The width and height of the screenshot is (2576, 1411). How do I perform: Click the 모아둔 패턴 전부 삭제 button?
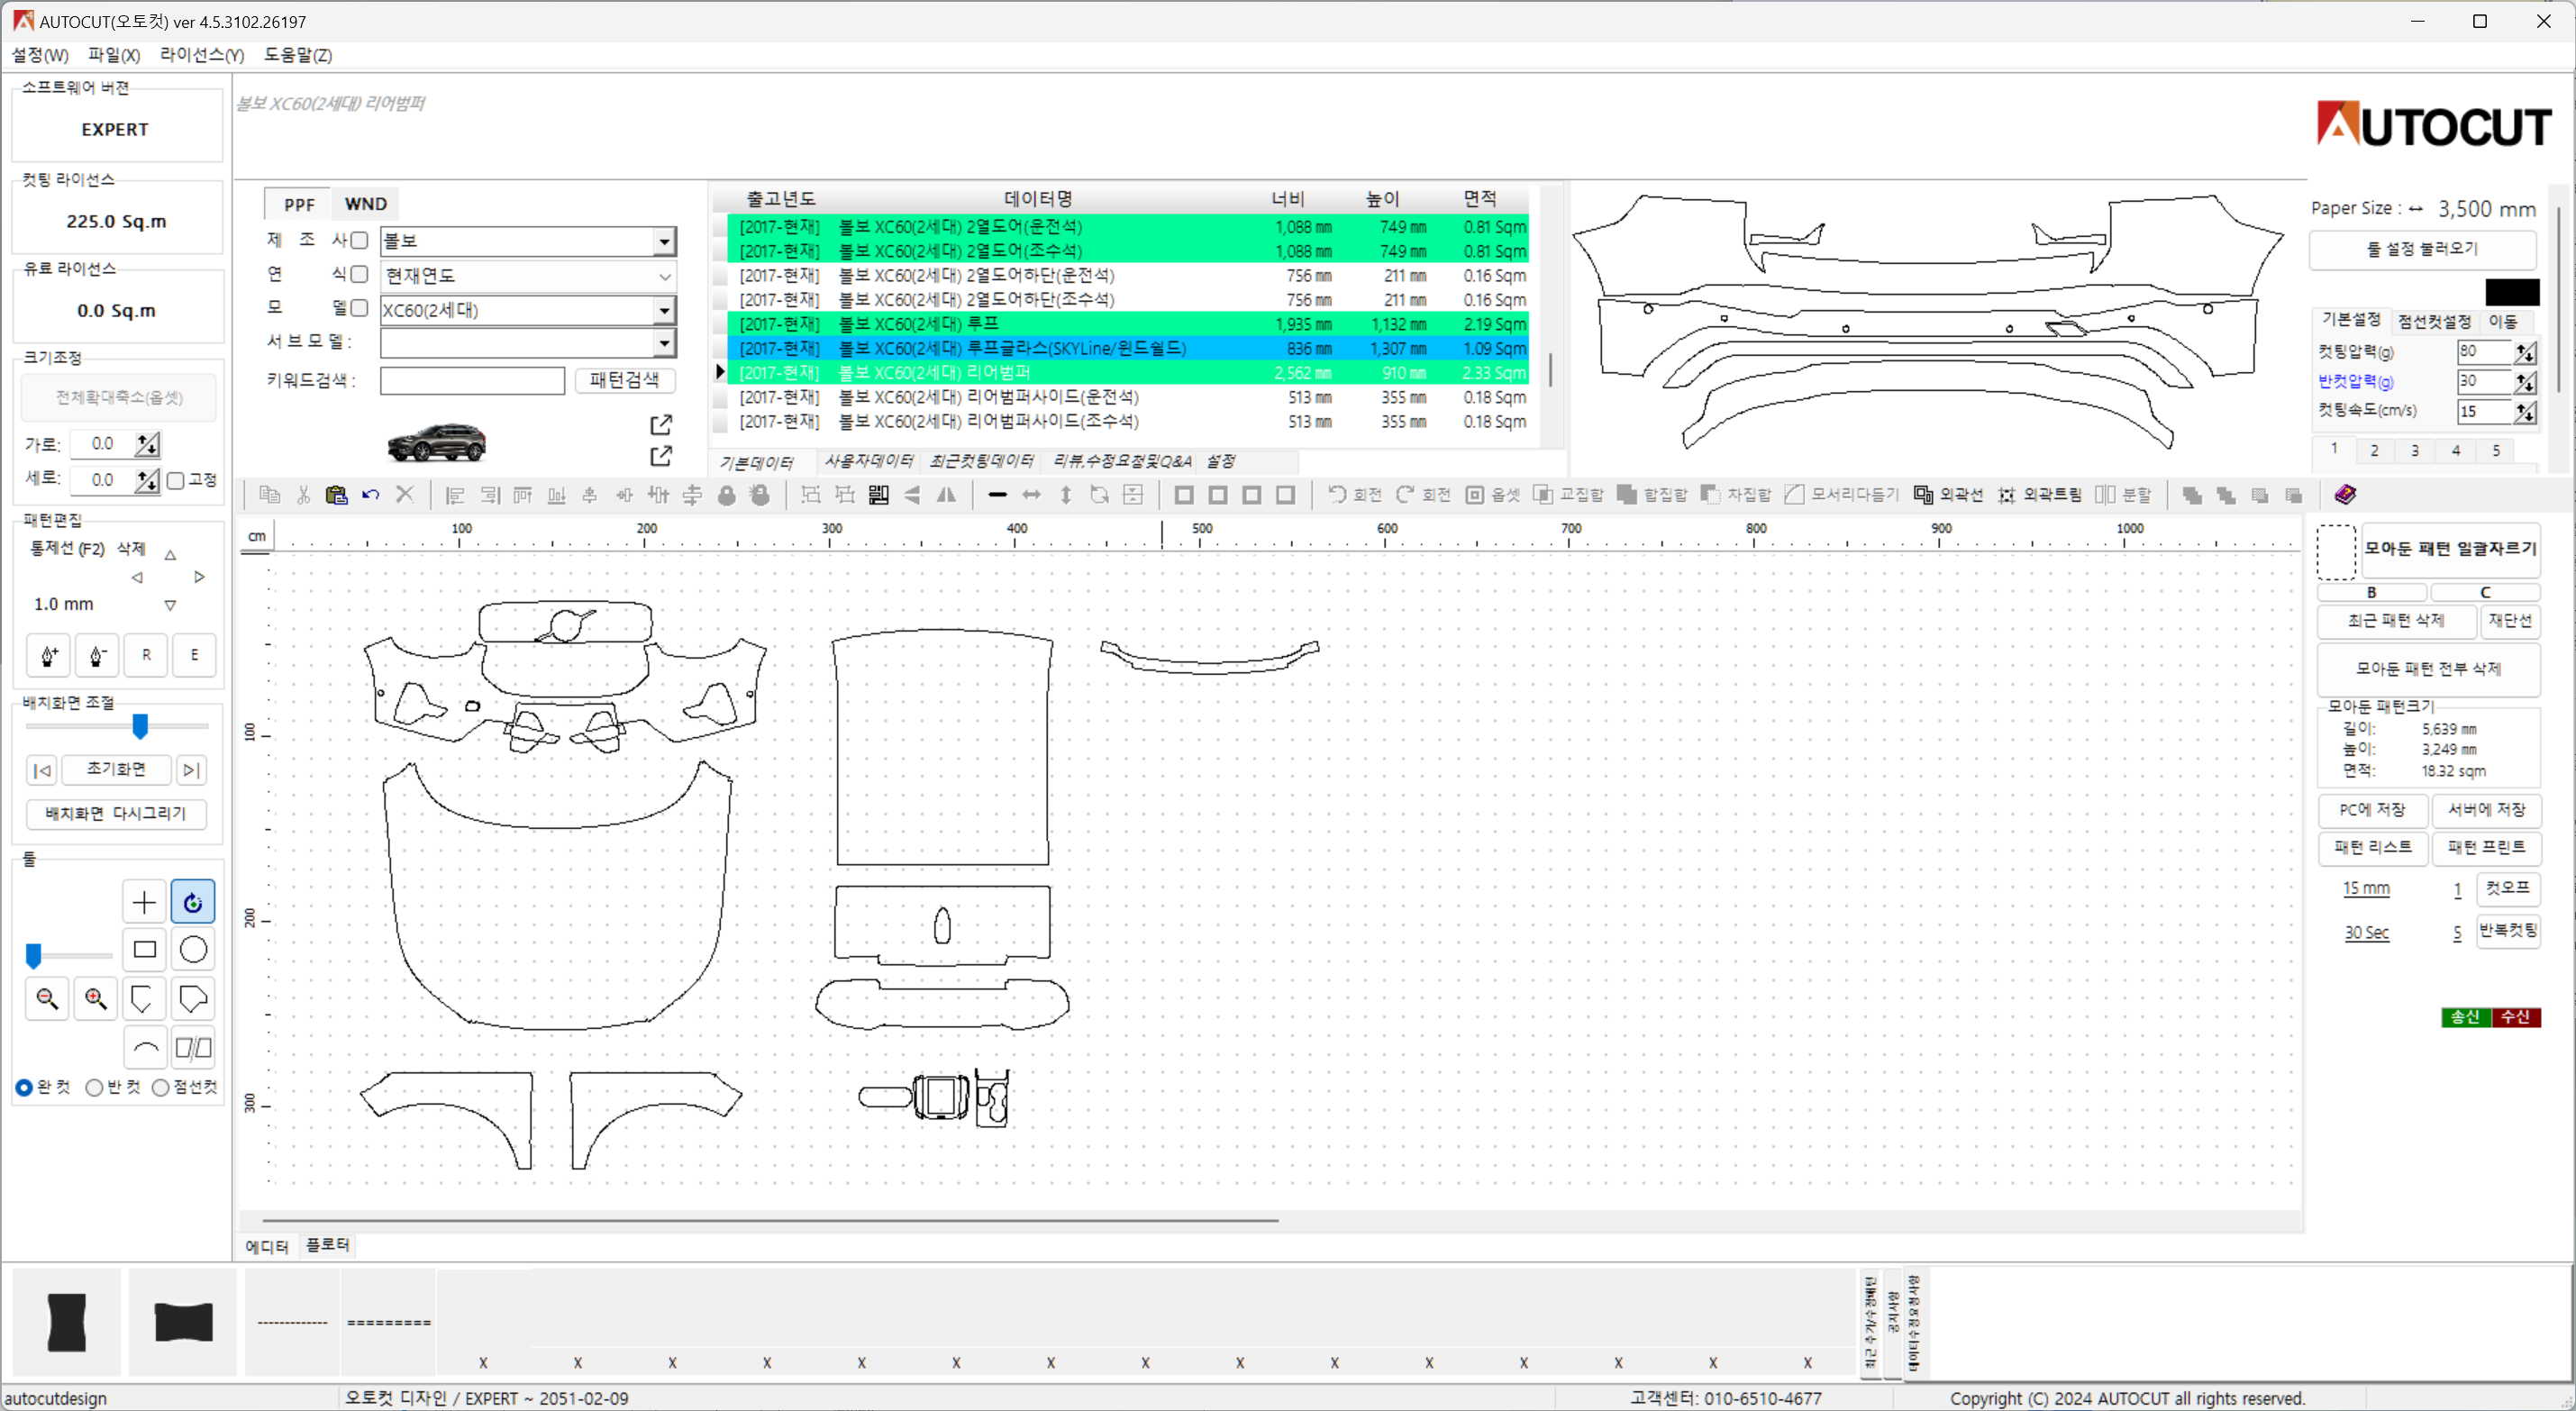2428,669
